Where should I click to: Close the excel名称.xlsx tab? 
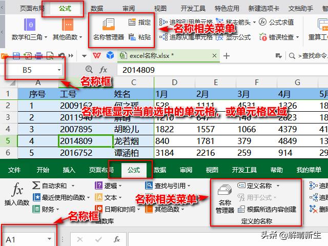(214, 56)
